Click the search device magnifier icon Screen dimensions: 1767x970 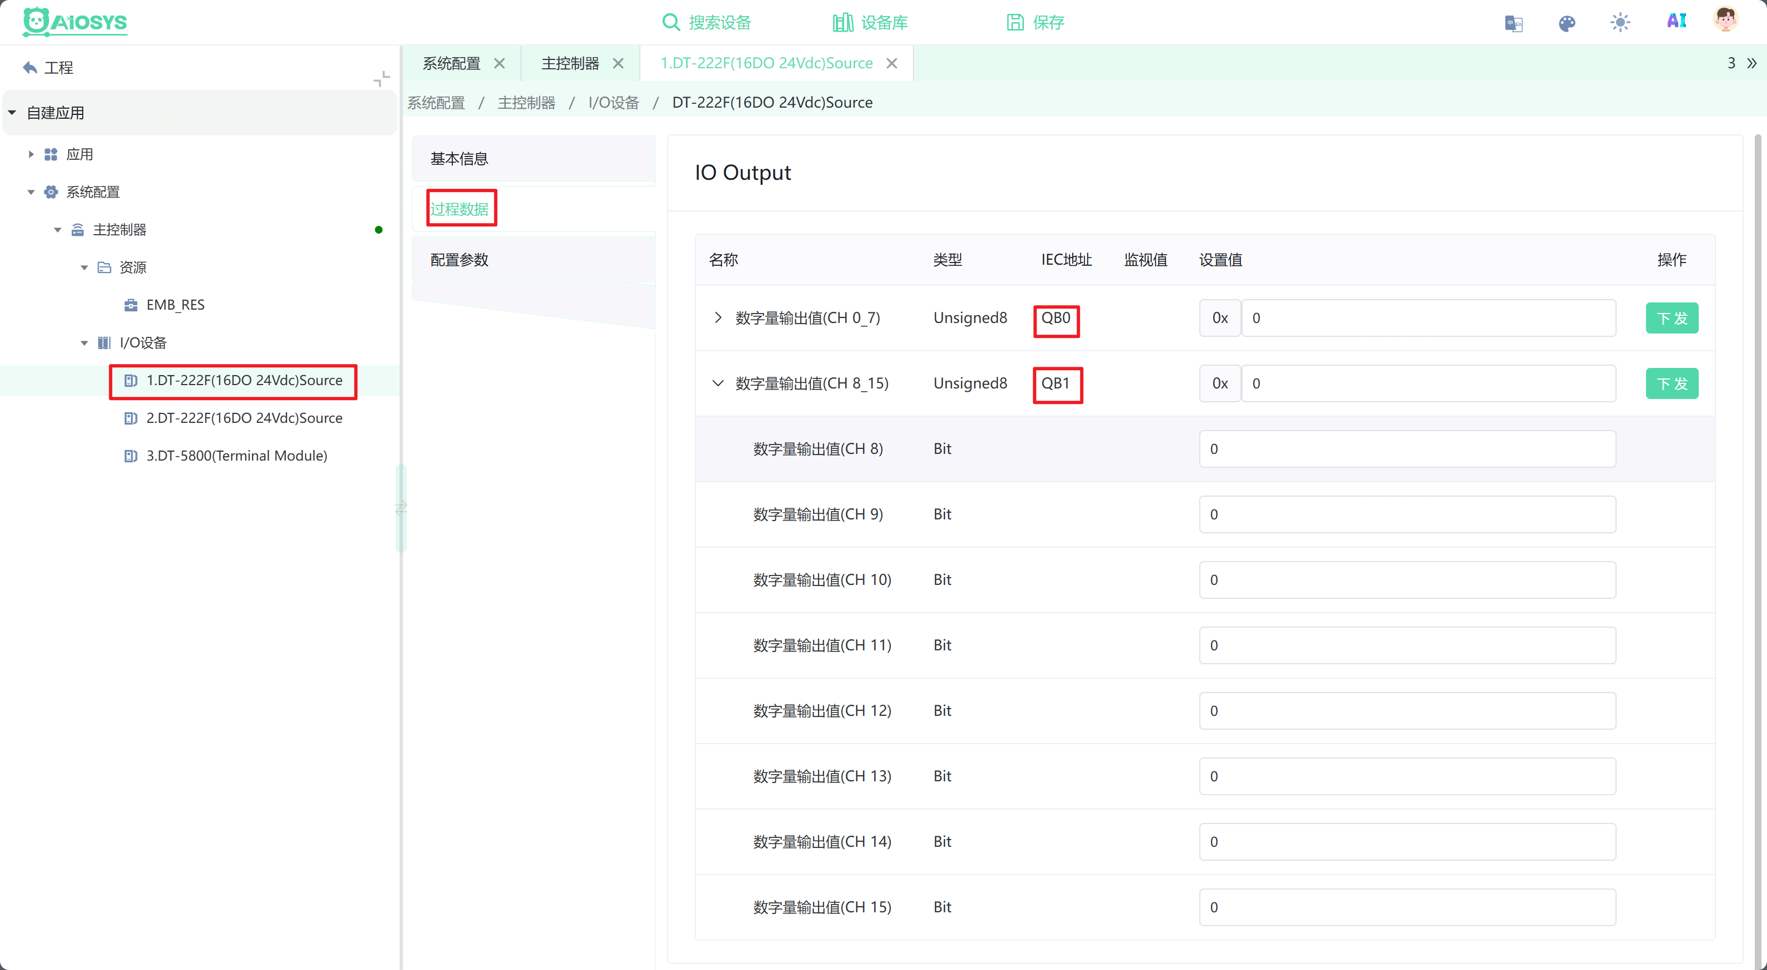click(670, 22)
